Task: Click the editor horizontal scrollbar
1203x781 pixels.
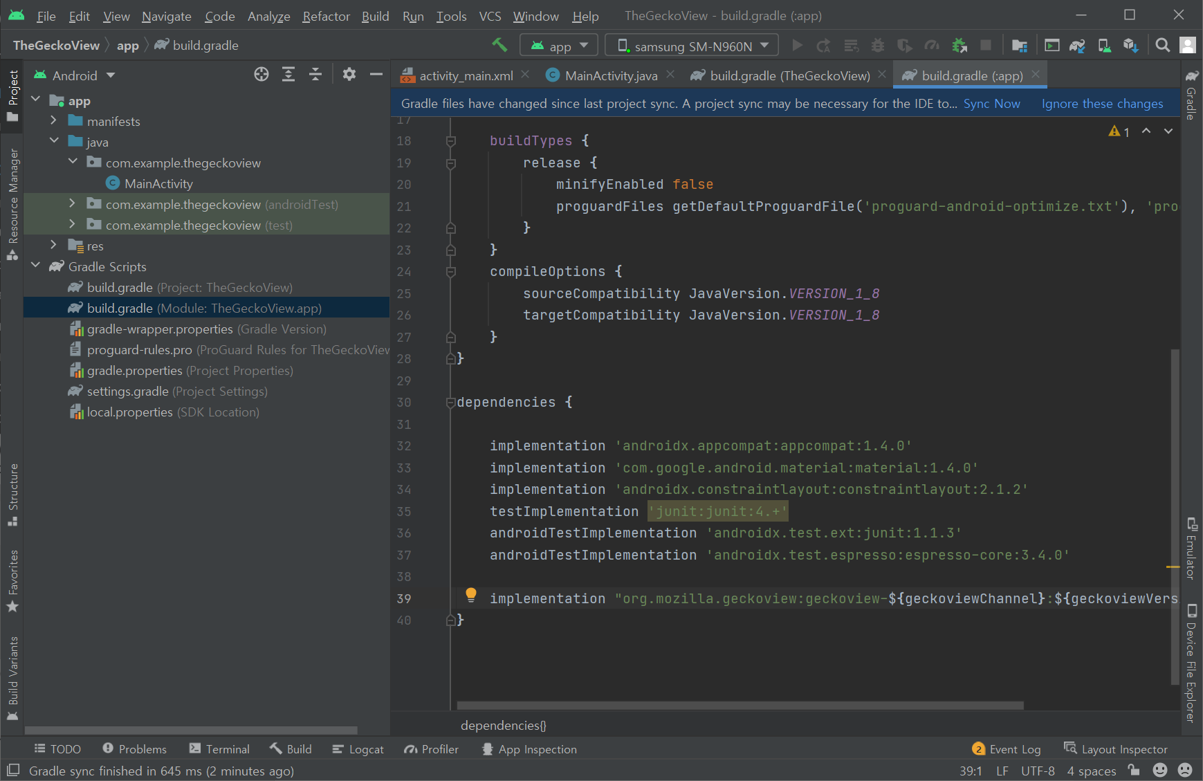Action: [x=740, y=706]
